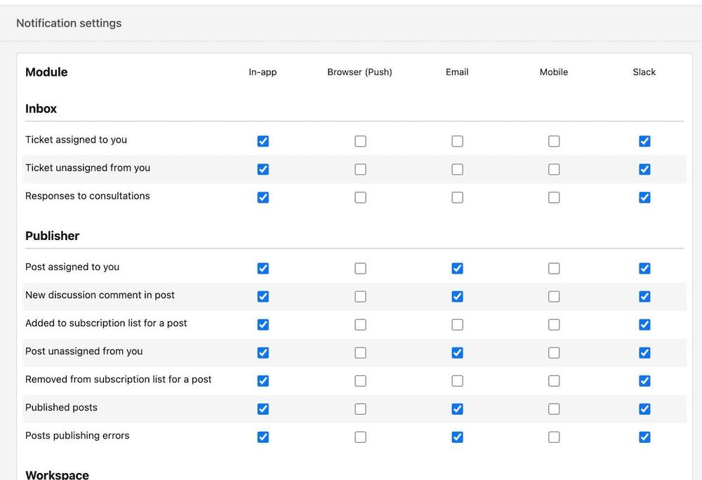Uncheck In-app for Posts publishing errors

[x=263, y=437]
